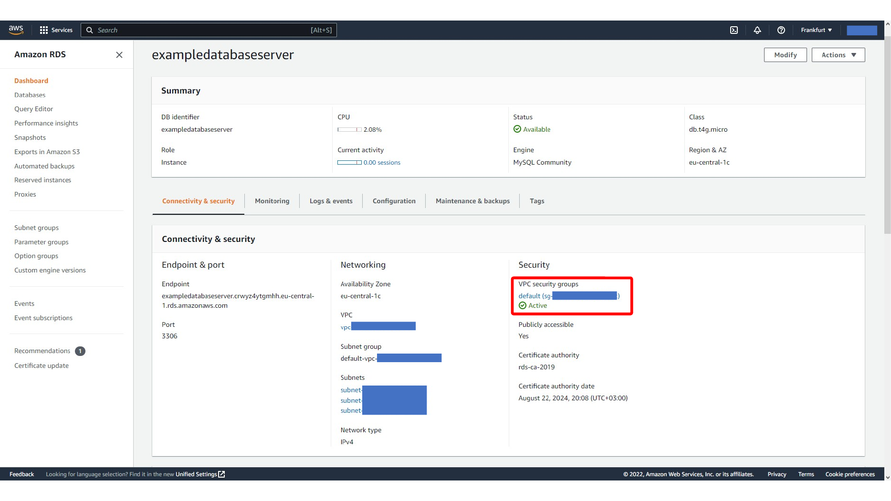The height and width of the screenshot is (501, 891).
Task: Go to Dashboard in sidebar
Action: coord(31,81)
